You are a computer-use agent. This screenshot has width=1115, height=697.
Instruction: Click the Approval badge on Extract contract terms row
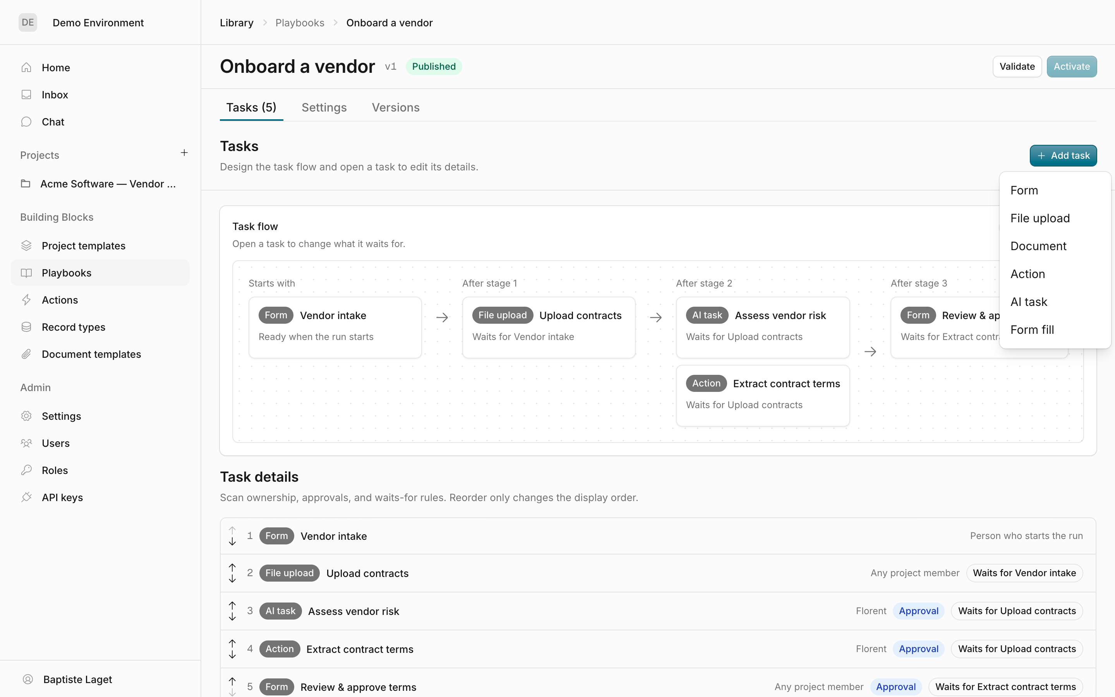918,649
